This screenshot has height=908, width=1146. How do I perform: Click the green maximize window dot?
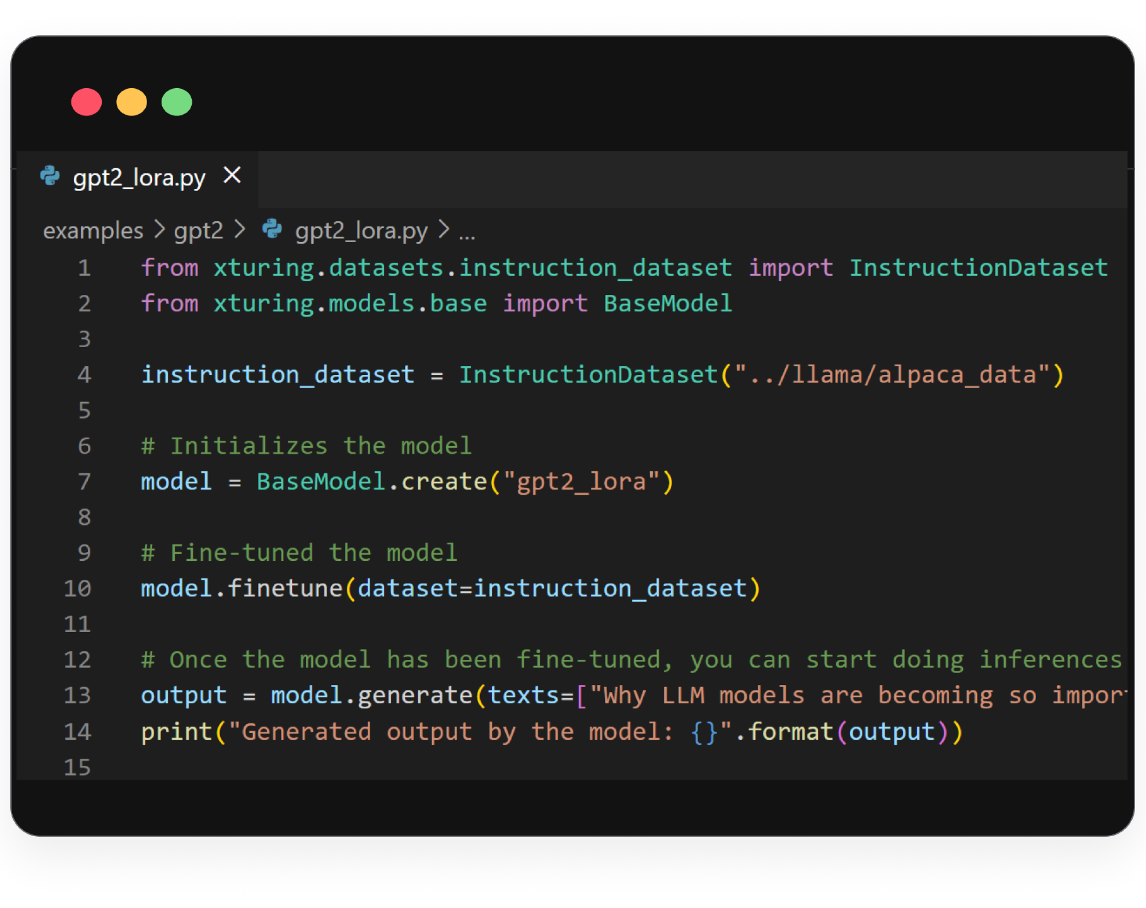(x=177, y=102)
